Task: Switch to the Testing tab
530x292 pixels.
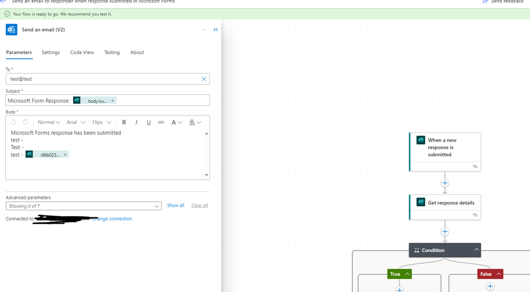Action: pos(112,52)
